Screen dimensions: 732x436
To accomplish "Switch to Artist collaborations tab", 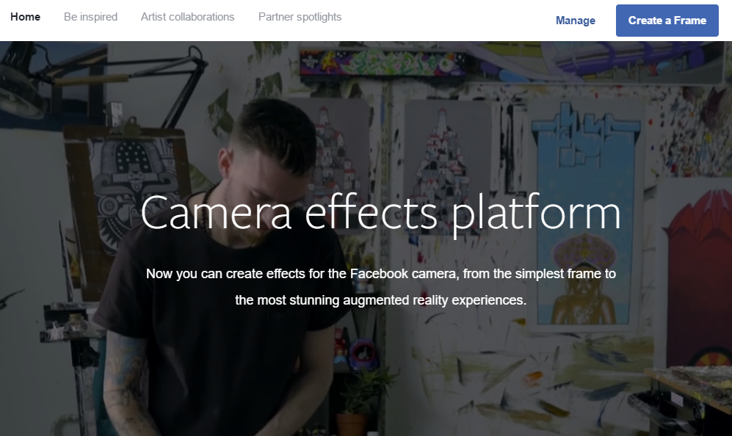I will click(x=188, y=17).
